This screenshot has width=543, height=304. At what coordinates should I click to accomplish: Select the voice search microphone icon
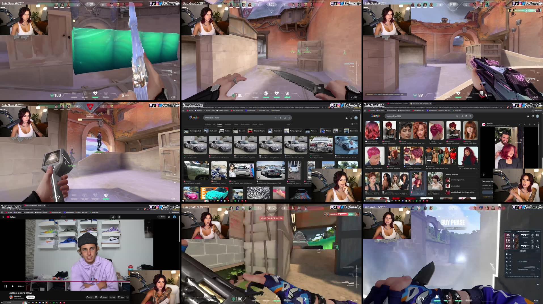click(280, 118)
